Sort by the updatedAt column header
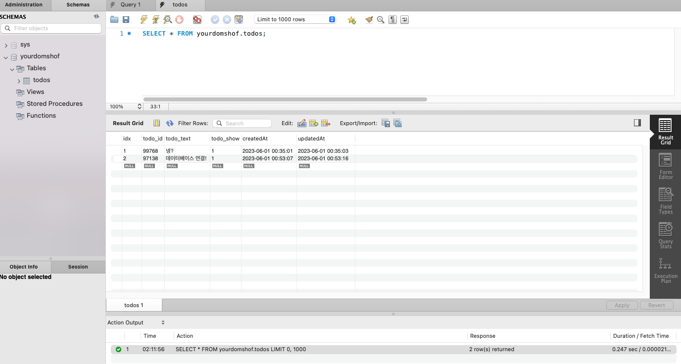This screenshot has width=681, height=364. [x=326, y=138]
